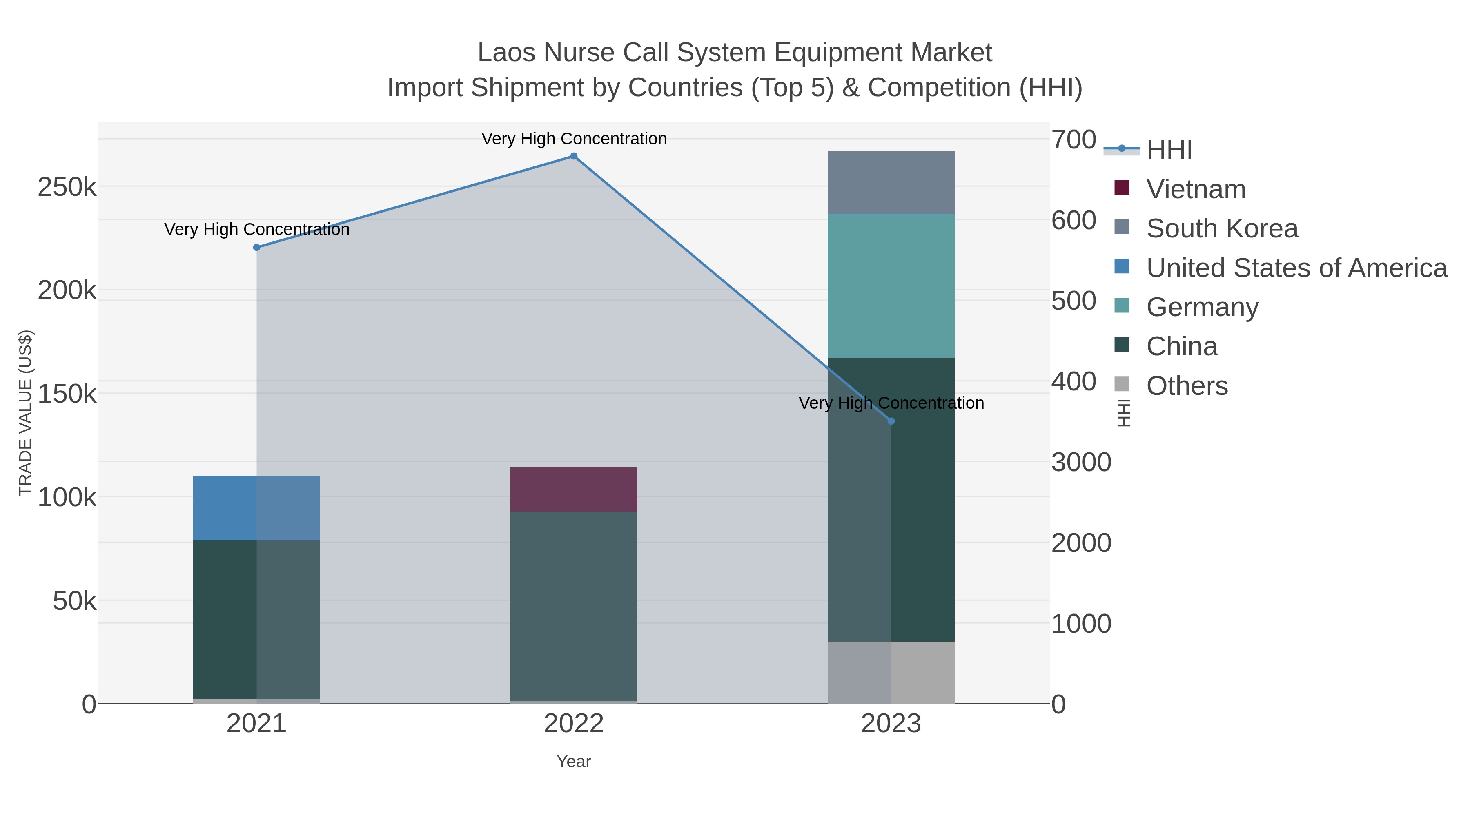Image resolution: width=1470 pixels, height=826 pixels.
Task: Click the TRADE VALUE (US$) axis title
Action: tap(26, 413)
